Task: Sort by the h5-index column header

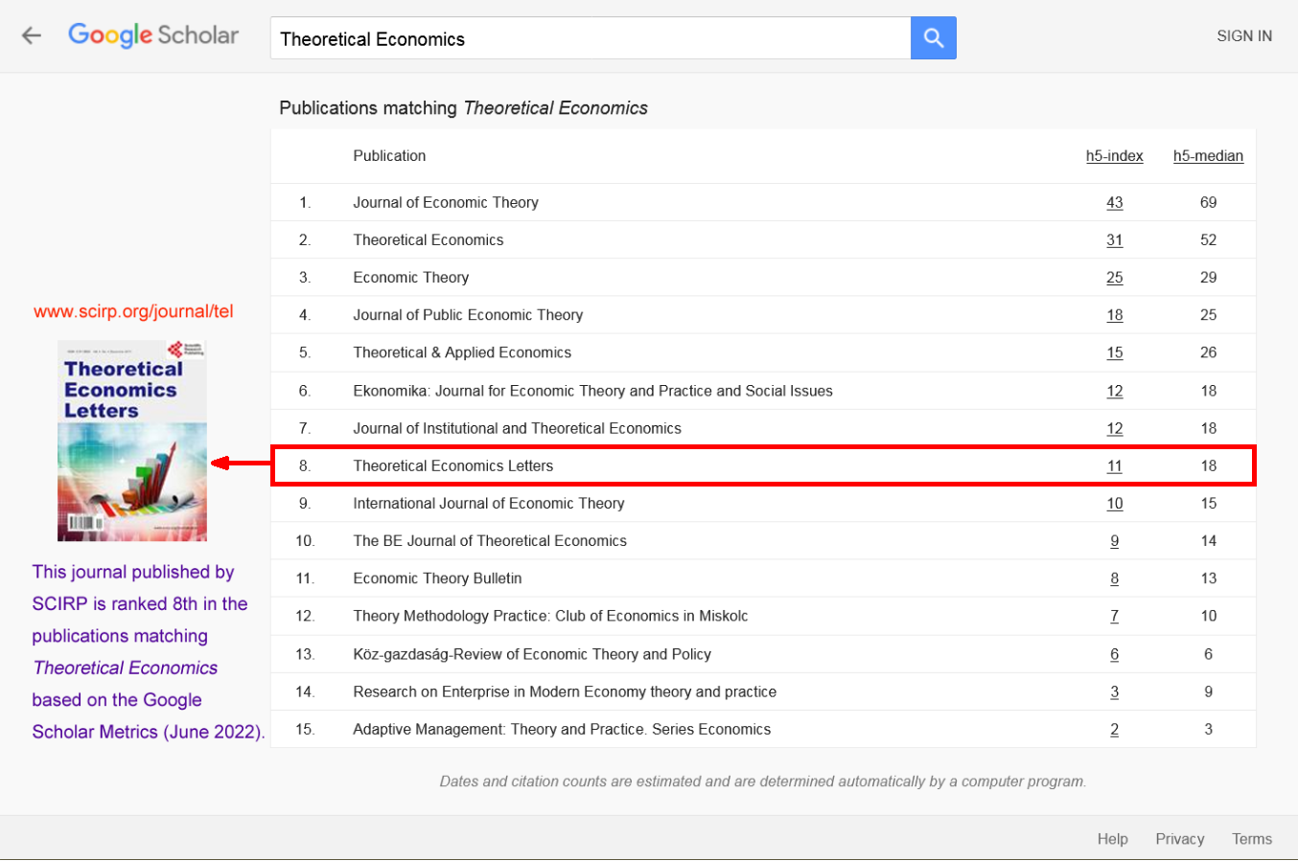Action: coord(1114,155)
